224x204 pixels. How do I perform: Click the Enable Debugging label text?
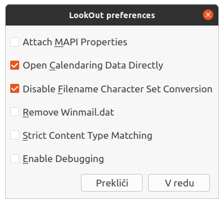click(x=63, y=159)
